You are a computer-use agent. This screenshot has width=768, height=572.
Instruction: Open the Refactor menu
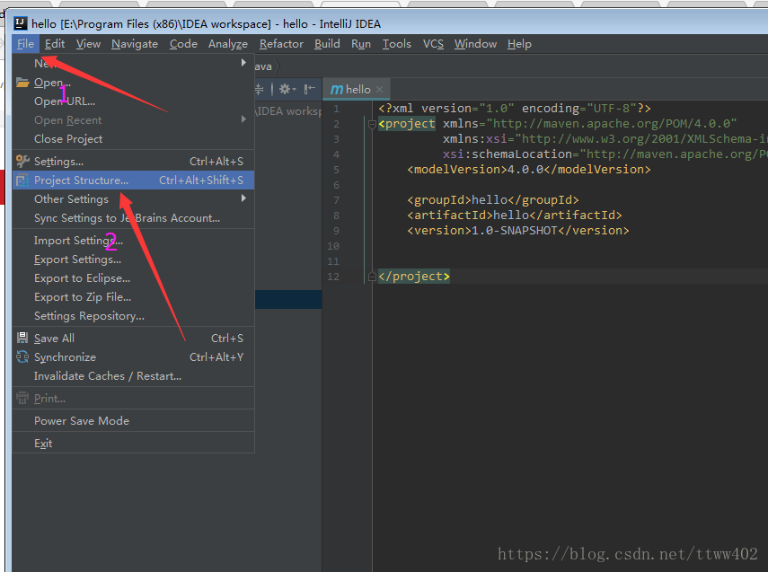click(x=281, y=44)
